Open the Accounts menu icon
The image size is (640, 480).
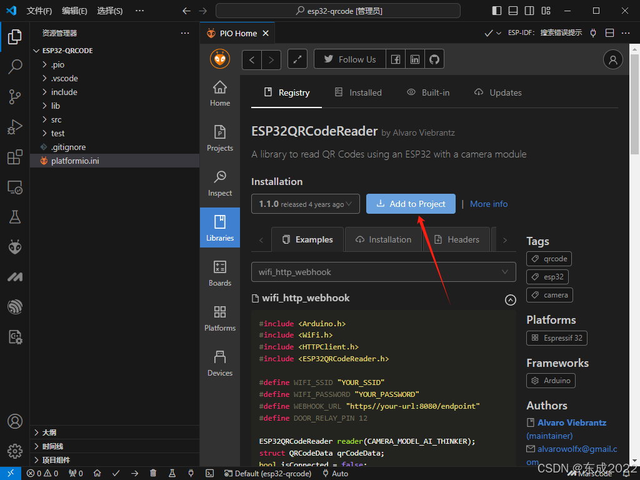pyautogui.click(x=15, y=421)
